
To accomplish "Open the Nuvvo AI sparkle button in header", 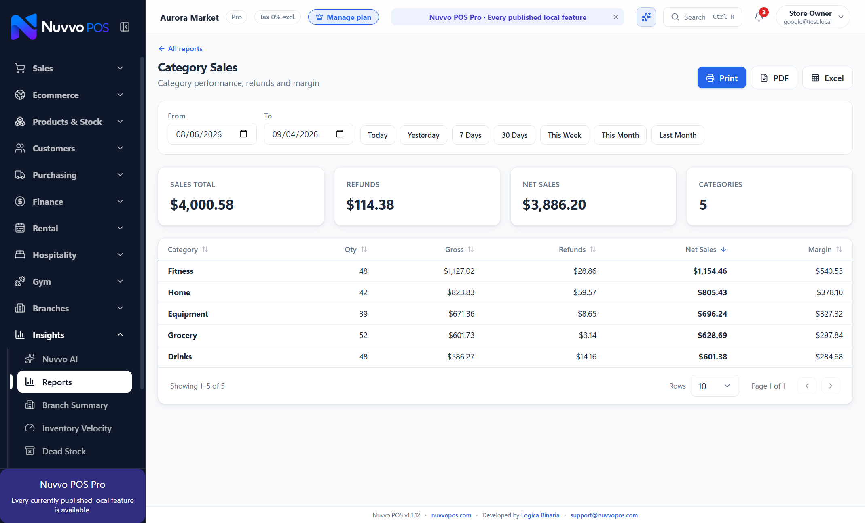I will (x=646, y=17).
